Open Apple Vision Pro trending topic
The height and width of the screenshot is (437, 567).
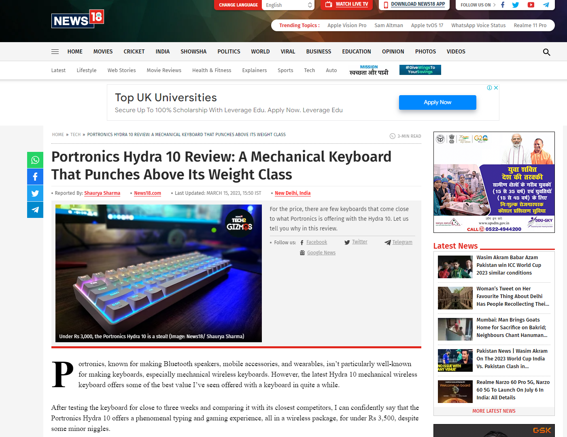pos(347,25)
